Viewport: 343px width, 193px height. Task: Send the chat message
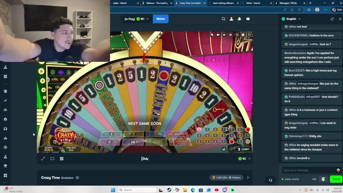336,179
